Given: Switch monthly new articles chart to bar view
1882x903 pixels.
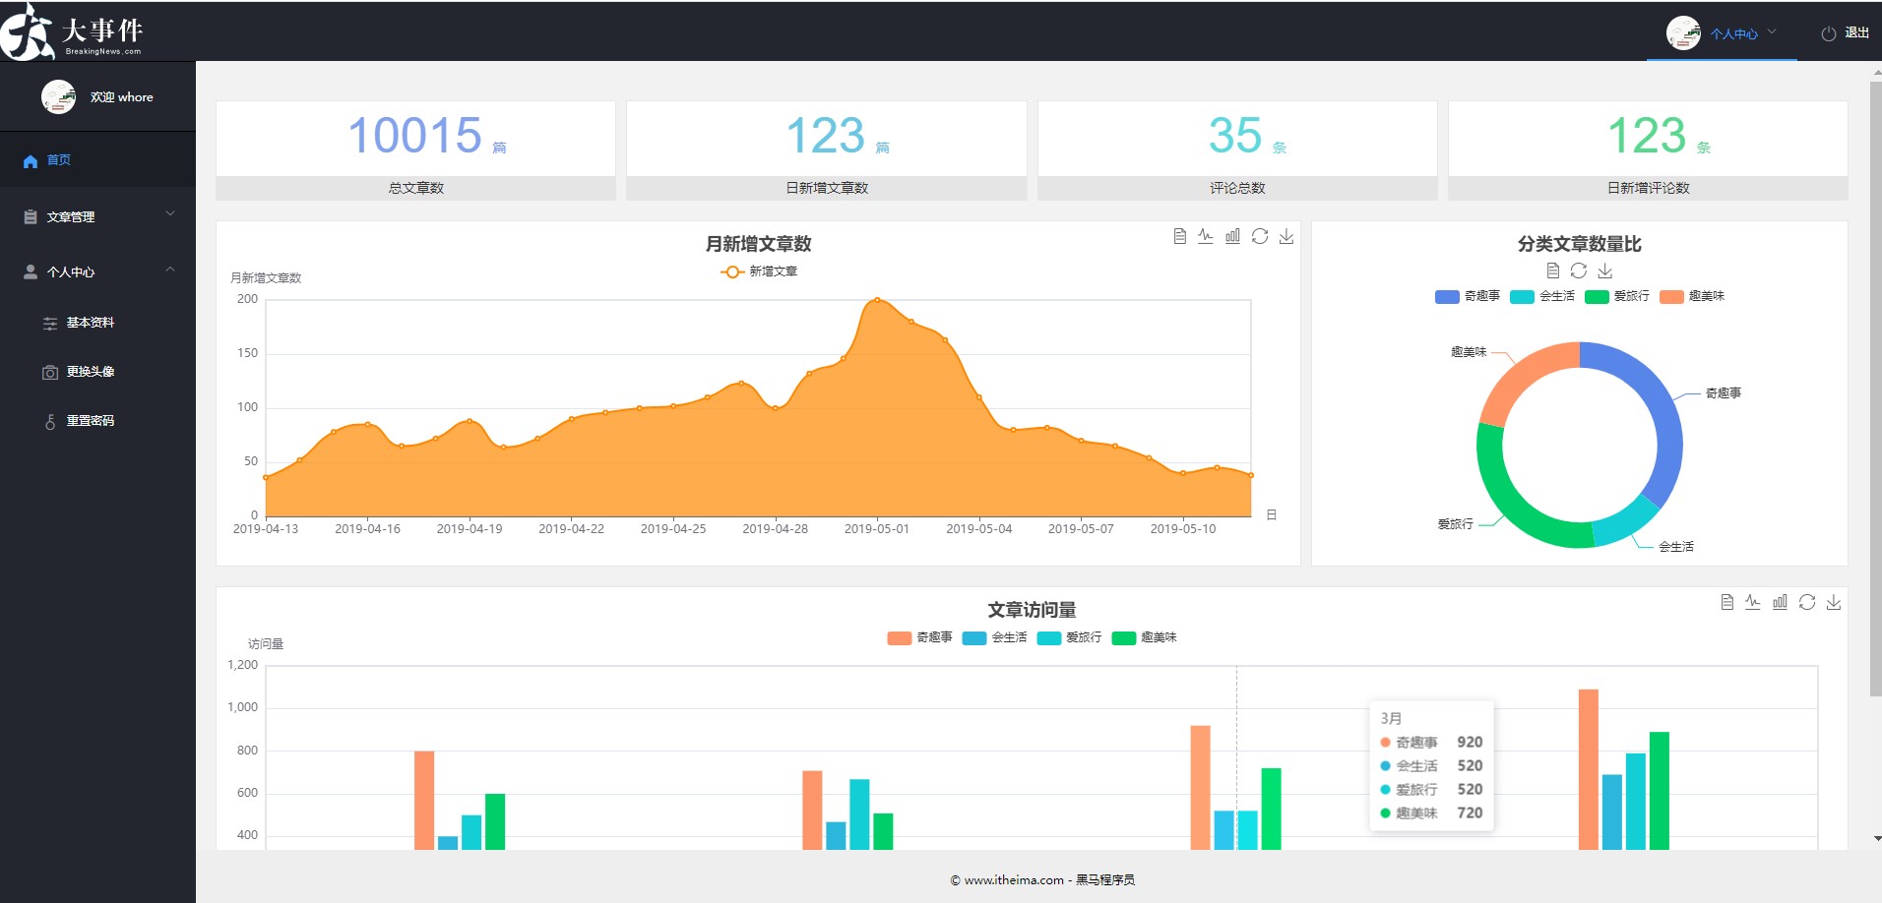Looking at the screenshot, I should [1232, 236].
